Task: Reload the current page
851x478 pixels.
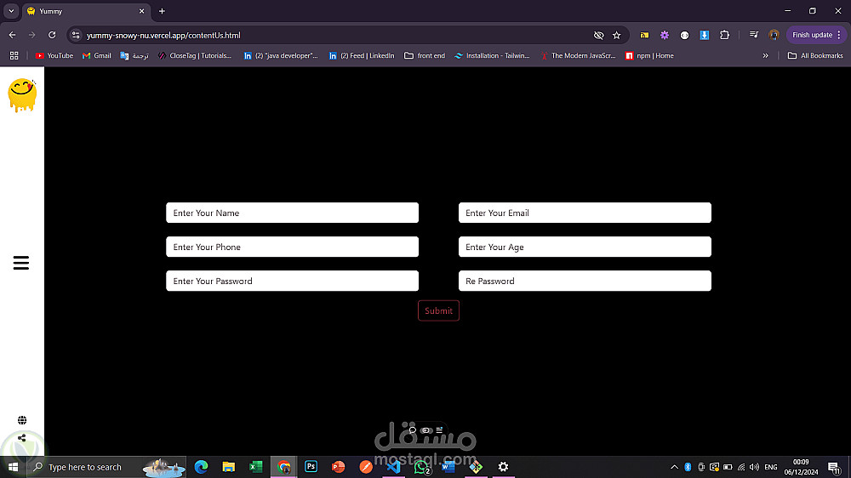Action: point(52,35)
